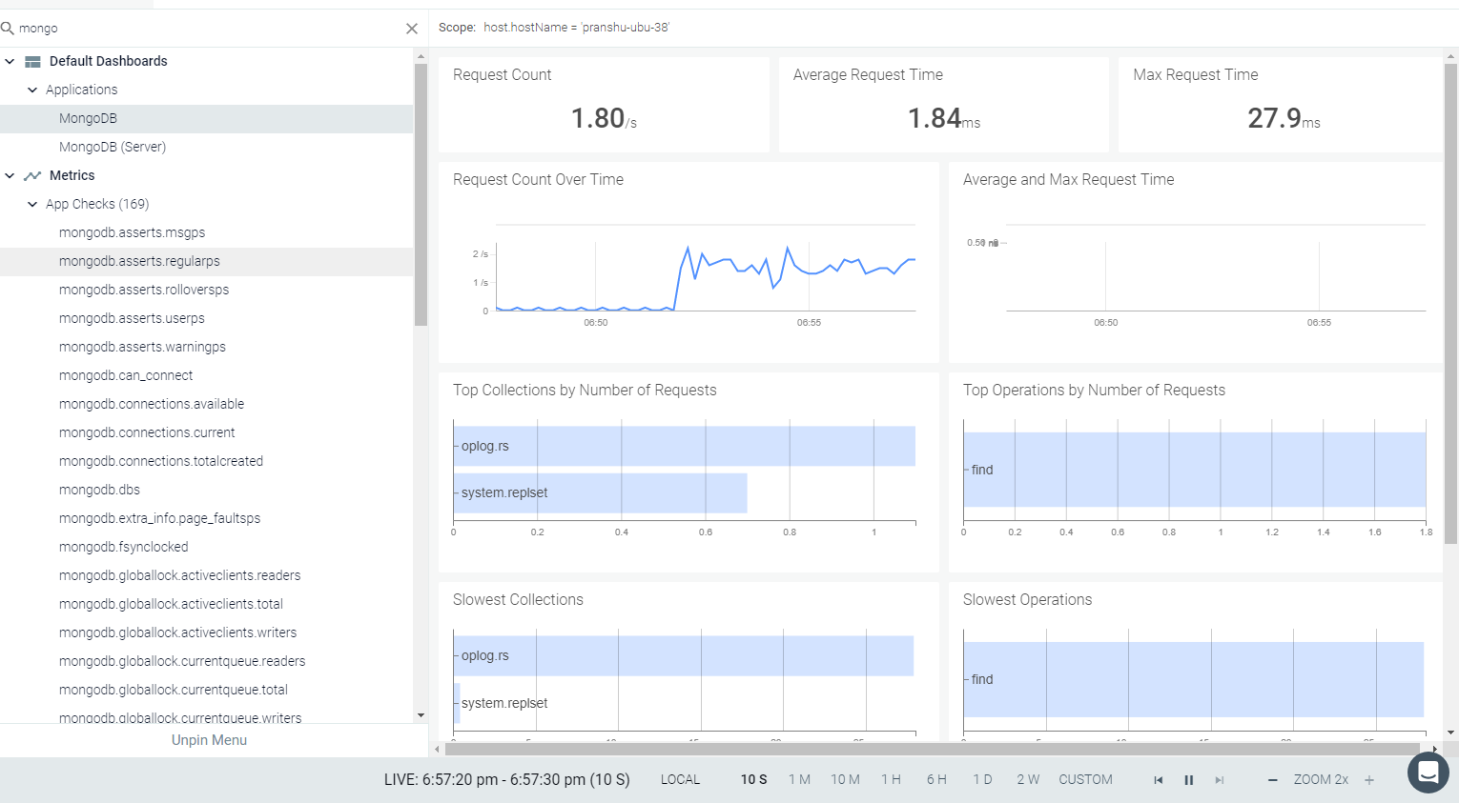Click in the mongo search field
Image resolution: width=1459 pixels, height=803 pixels.
(210, 29)
